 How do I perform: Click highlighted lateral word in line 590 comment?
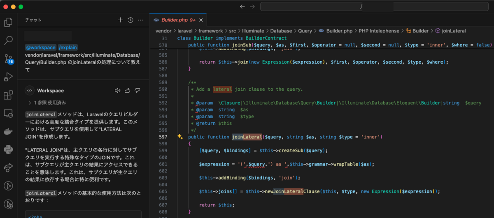coord(222,89)
